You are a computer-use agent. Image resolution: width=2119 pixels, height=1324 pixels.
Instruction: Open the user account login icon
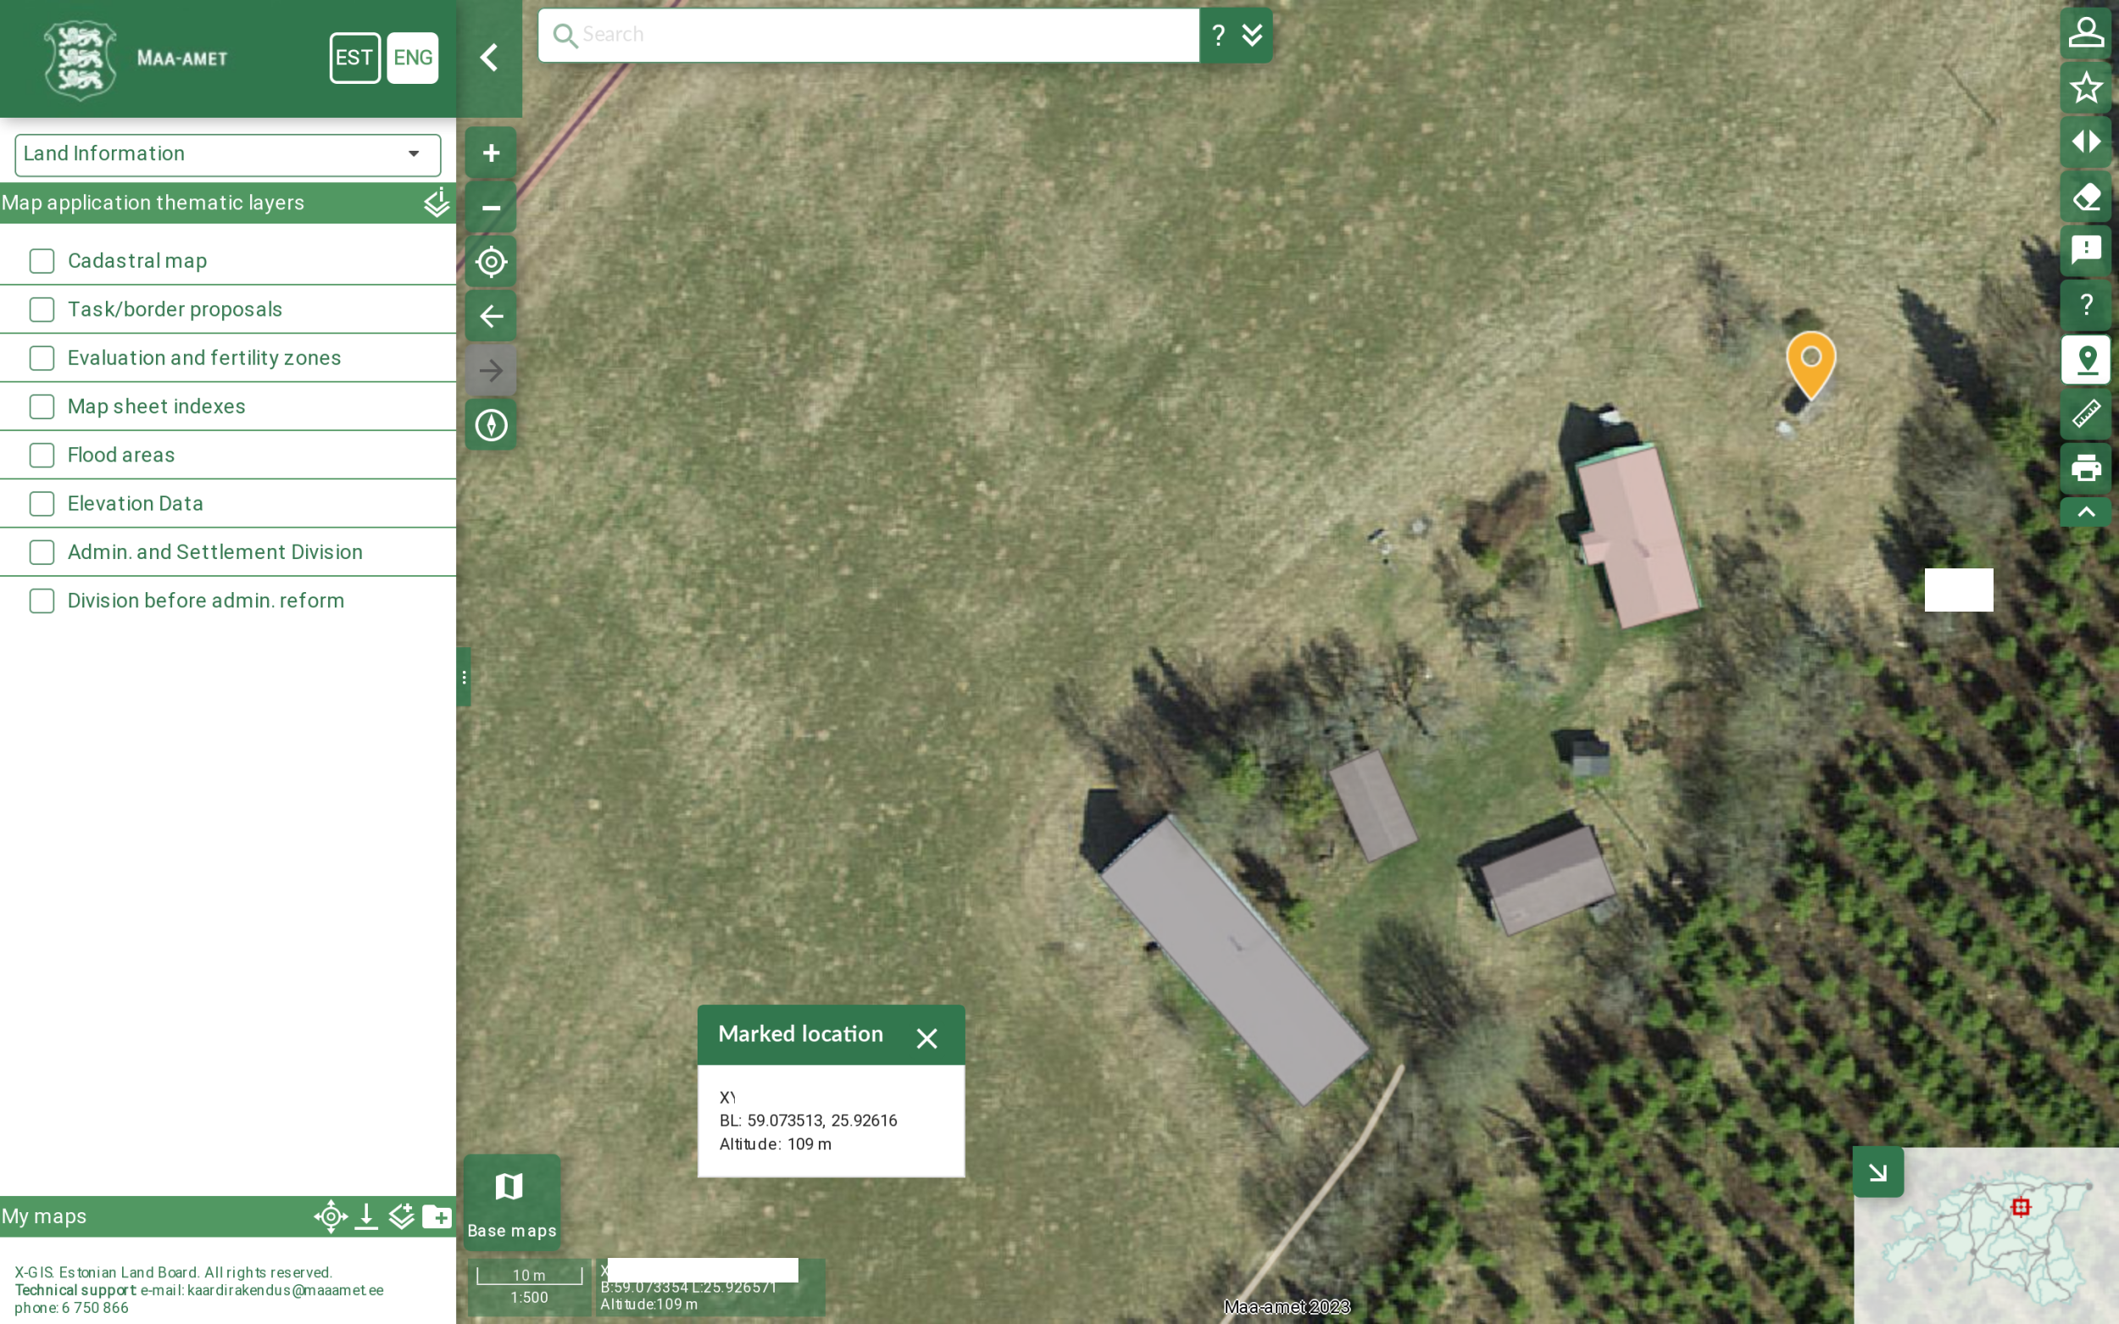(2086, 33)
